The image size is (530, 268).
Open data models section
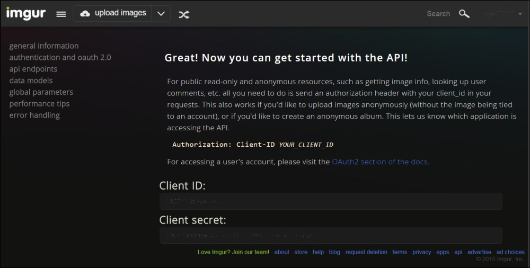coord(31,81)
